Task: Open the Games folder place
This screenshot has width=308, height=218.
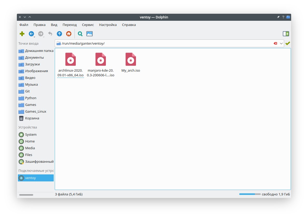Action: (x=36, y=105)
